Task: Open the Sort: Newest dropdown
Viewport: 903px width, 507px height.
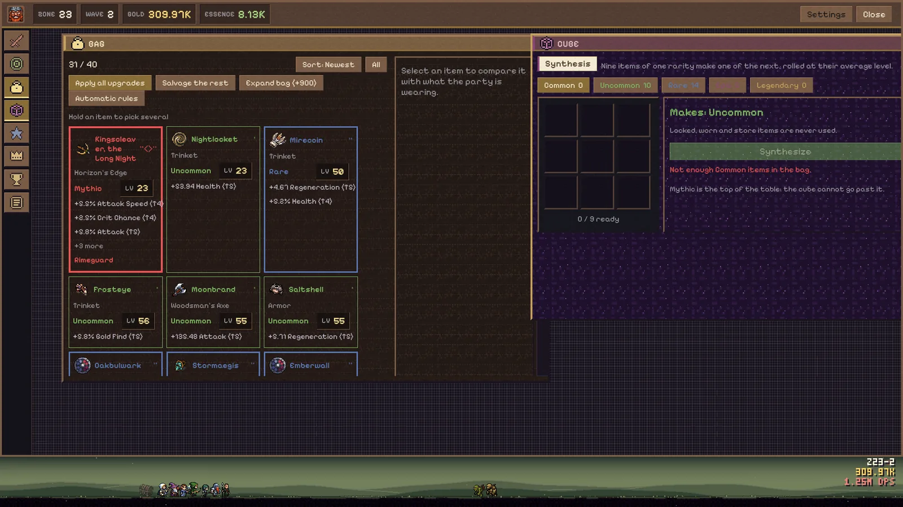Action: click(x=328, y=65)
